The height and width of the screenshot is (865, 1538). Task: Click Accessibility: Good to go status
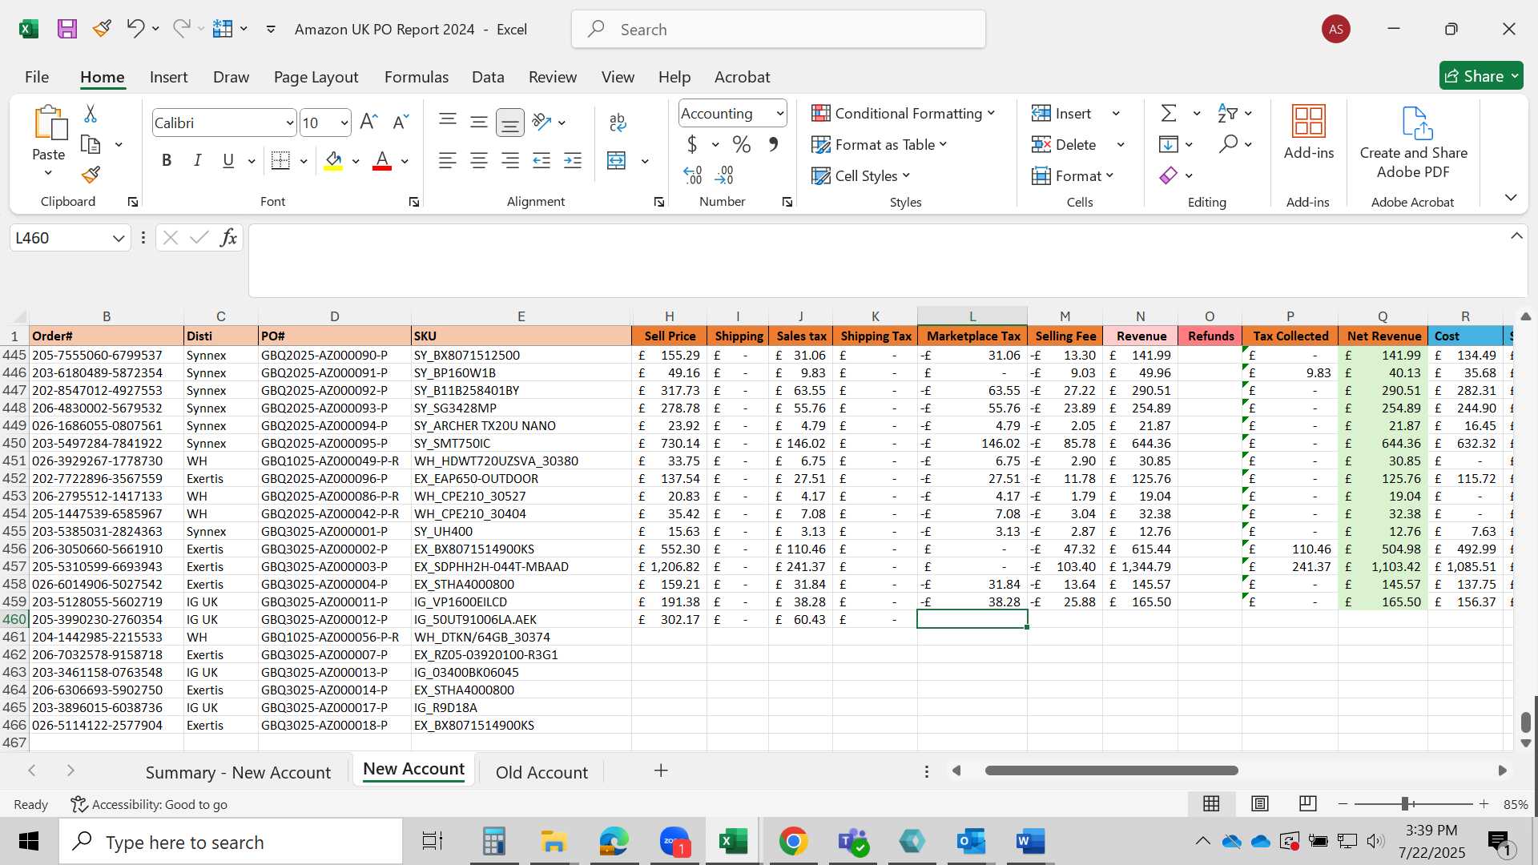(149, 804)
